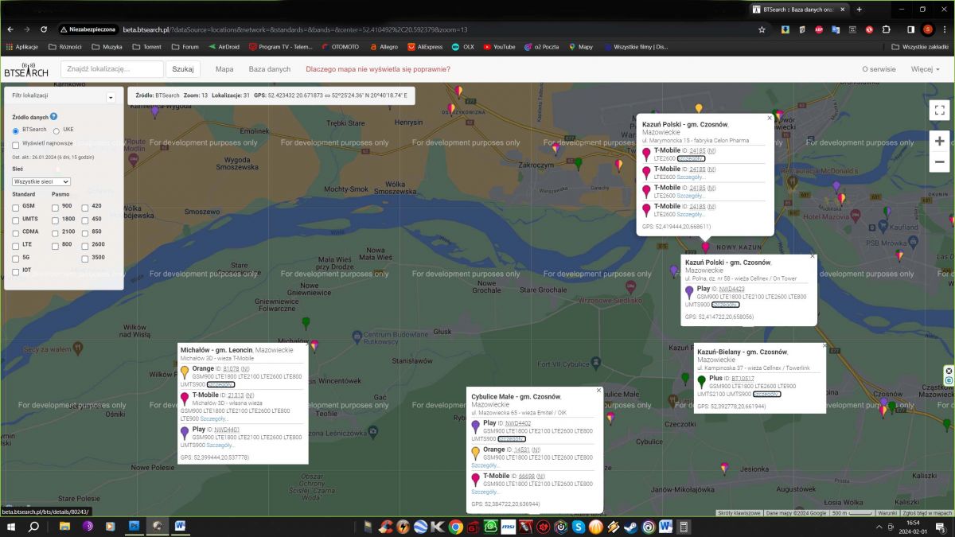The height and width of the screenshot is (537, 955).
Task: Open the Wszystkie zakładki bookmarks folder
Action: [921, 47]
